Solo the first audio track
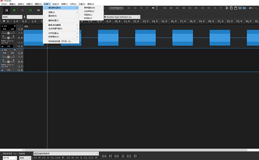 (x=12, y=29)
